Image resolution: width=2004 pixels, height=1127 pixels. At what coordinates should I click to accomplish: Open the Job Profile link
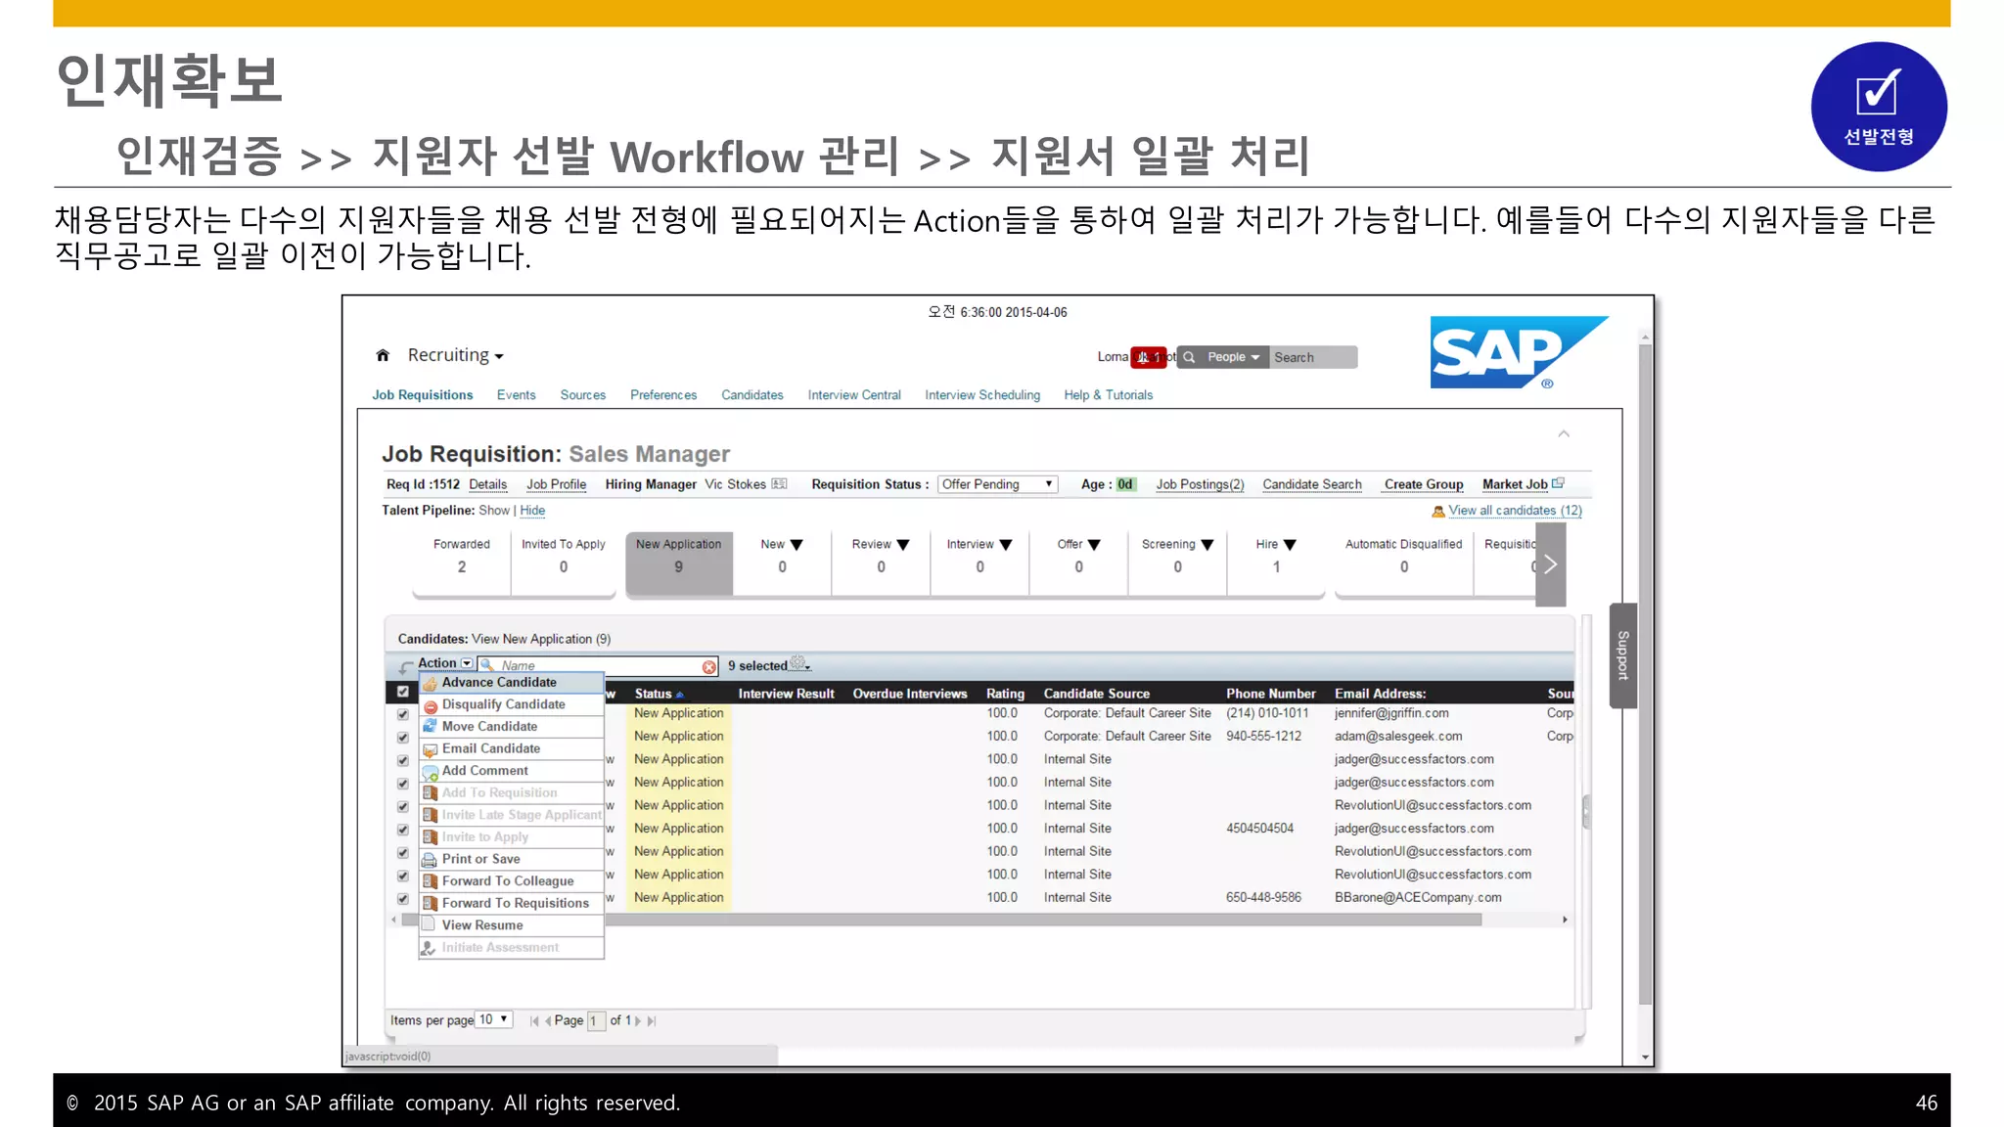click(556, 484)
